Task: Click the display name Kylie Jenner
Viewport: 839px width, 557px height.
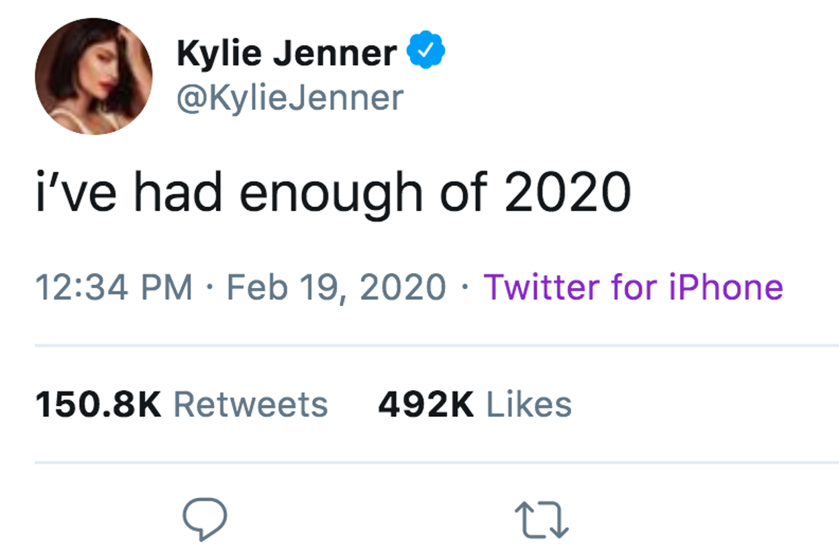Action: pyautogui.click(x=287, y=54)
